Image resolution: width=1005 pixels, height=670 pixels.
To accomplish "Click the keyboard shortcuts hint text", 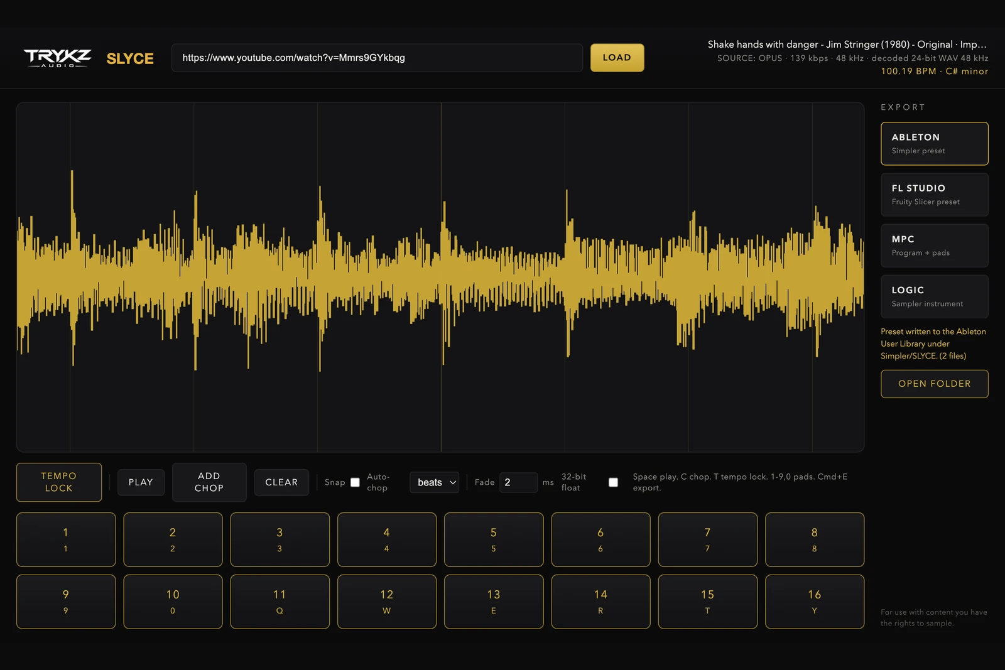I will tap(740, 482).
